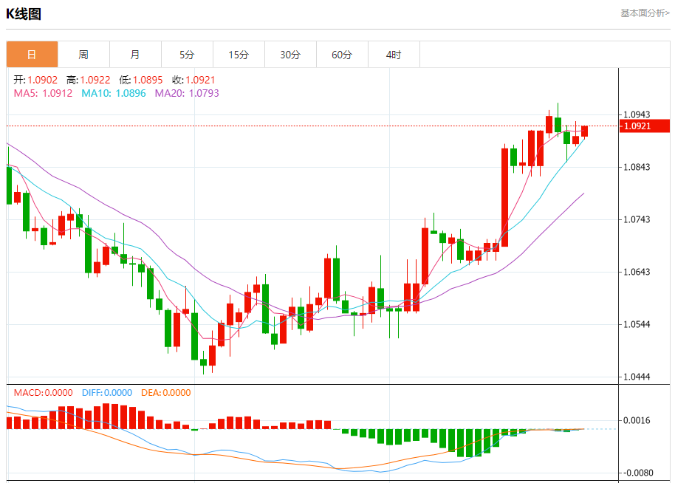Click the red 1.0921 current price tag
This screenshot has height=483, width=675.
click(x=645, y=126)
